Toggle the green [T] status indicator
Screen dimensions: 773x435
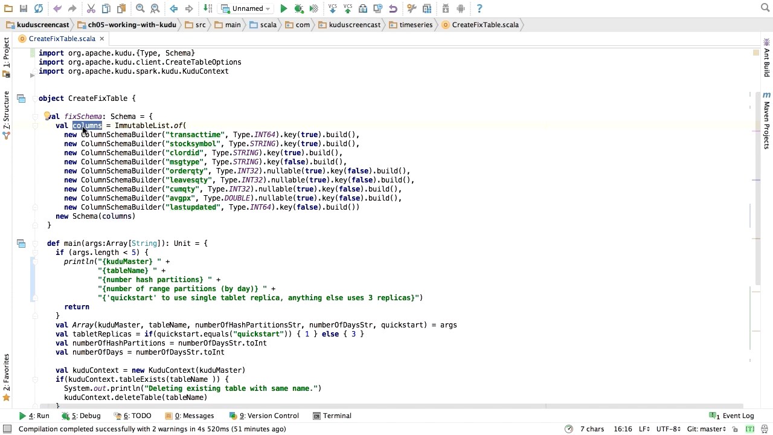[749, 429]
